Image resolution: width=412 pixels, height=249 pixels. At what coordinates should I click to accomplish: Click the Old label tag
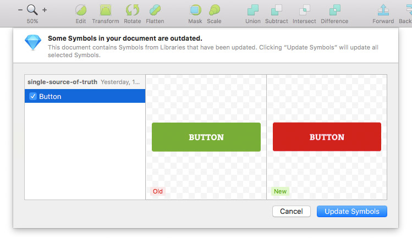pyautogui.click(x=158, y=191)
